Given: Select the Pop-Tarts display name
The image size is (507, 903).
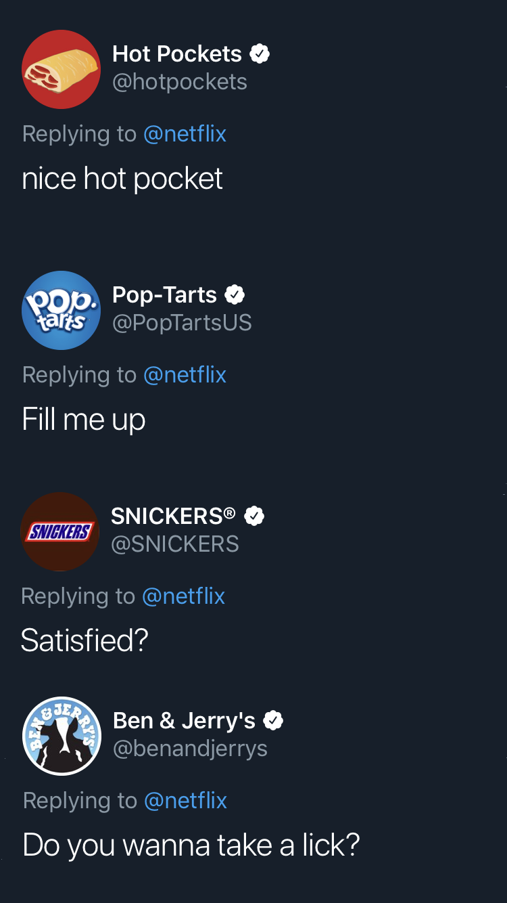Looking at the screenshot, I should pos(164,294).
